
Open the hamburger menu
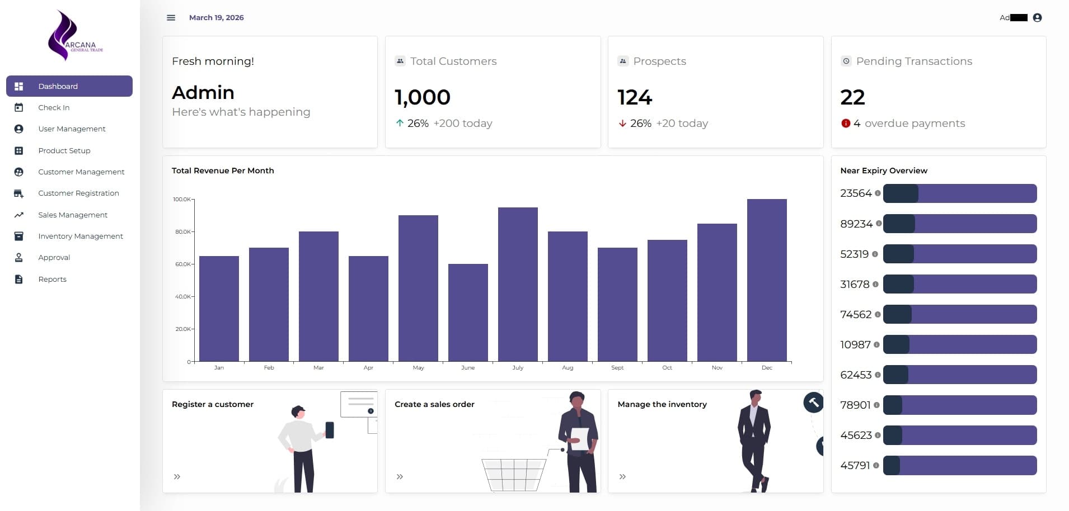coord(171,17)
